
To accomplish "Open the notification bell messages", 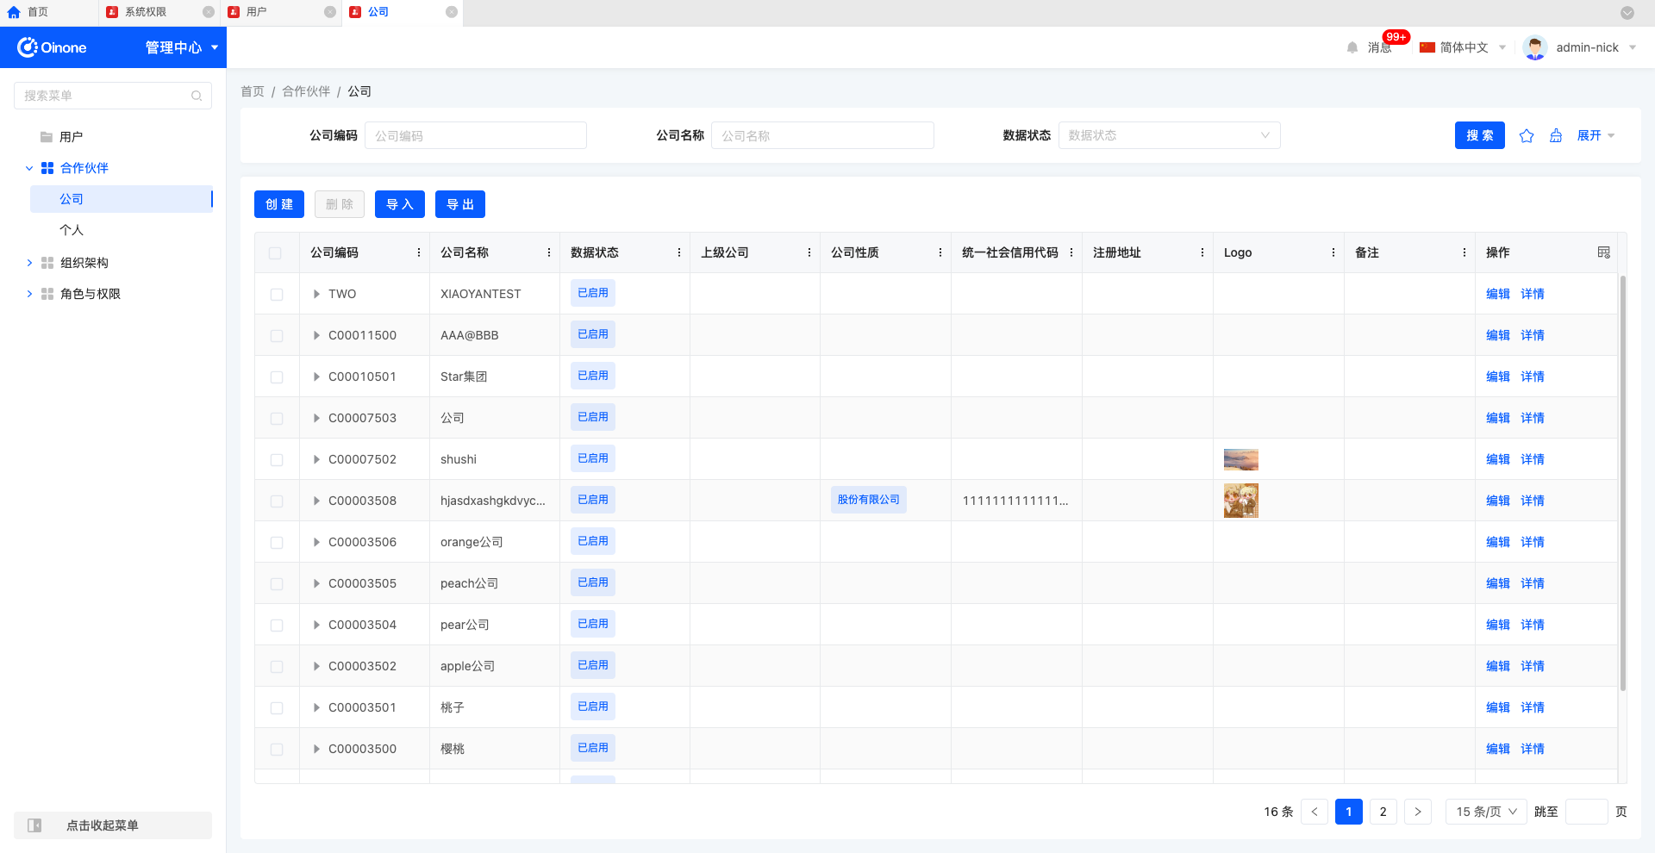I will (1352, 47).
